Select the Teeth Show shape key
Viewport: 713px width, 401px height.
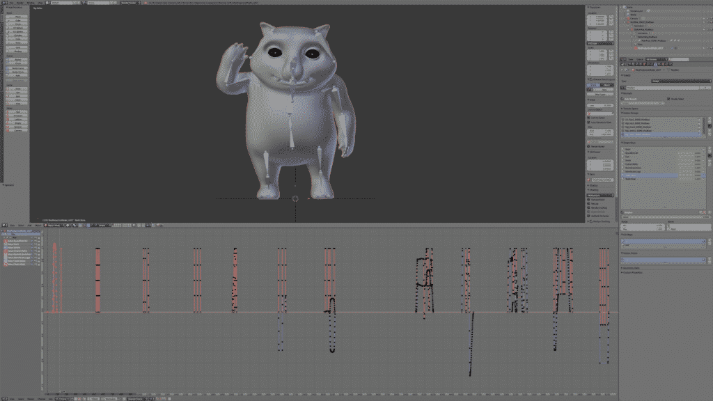663,175
